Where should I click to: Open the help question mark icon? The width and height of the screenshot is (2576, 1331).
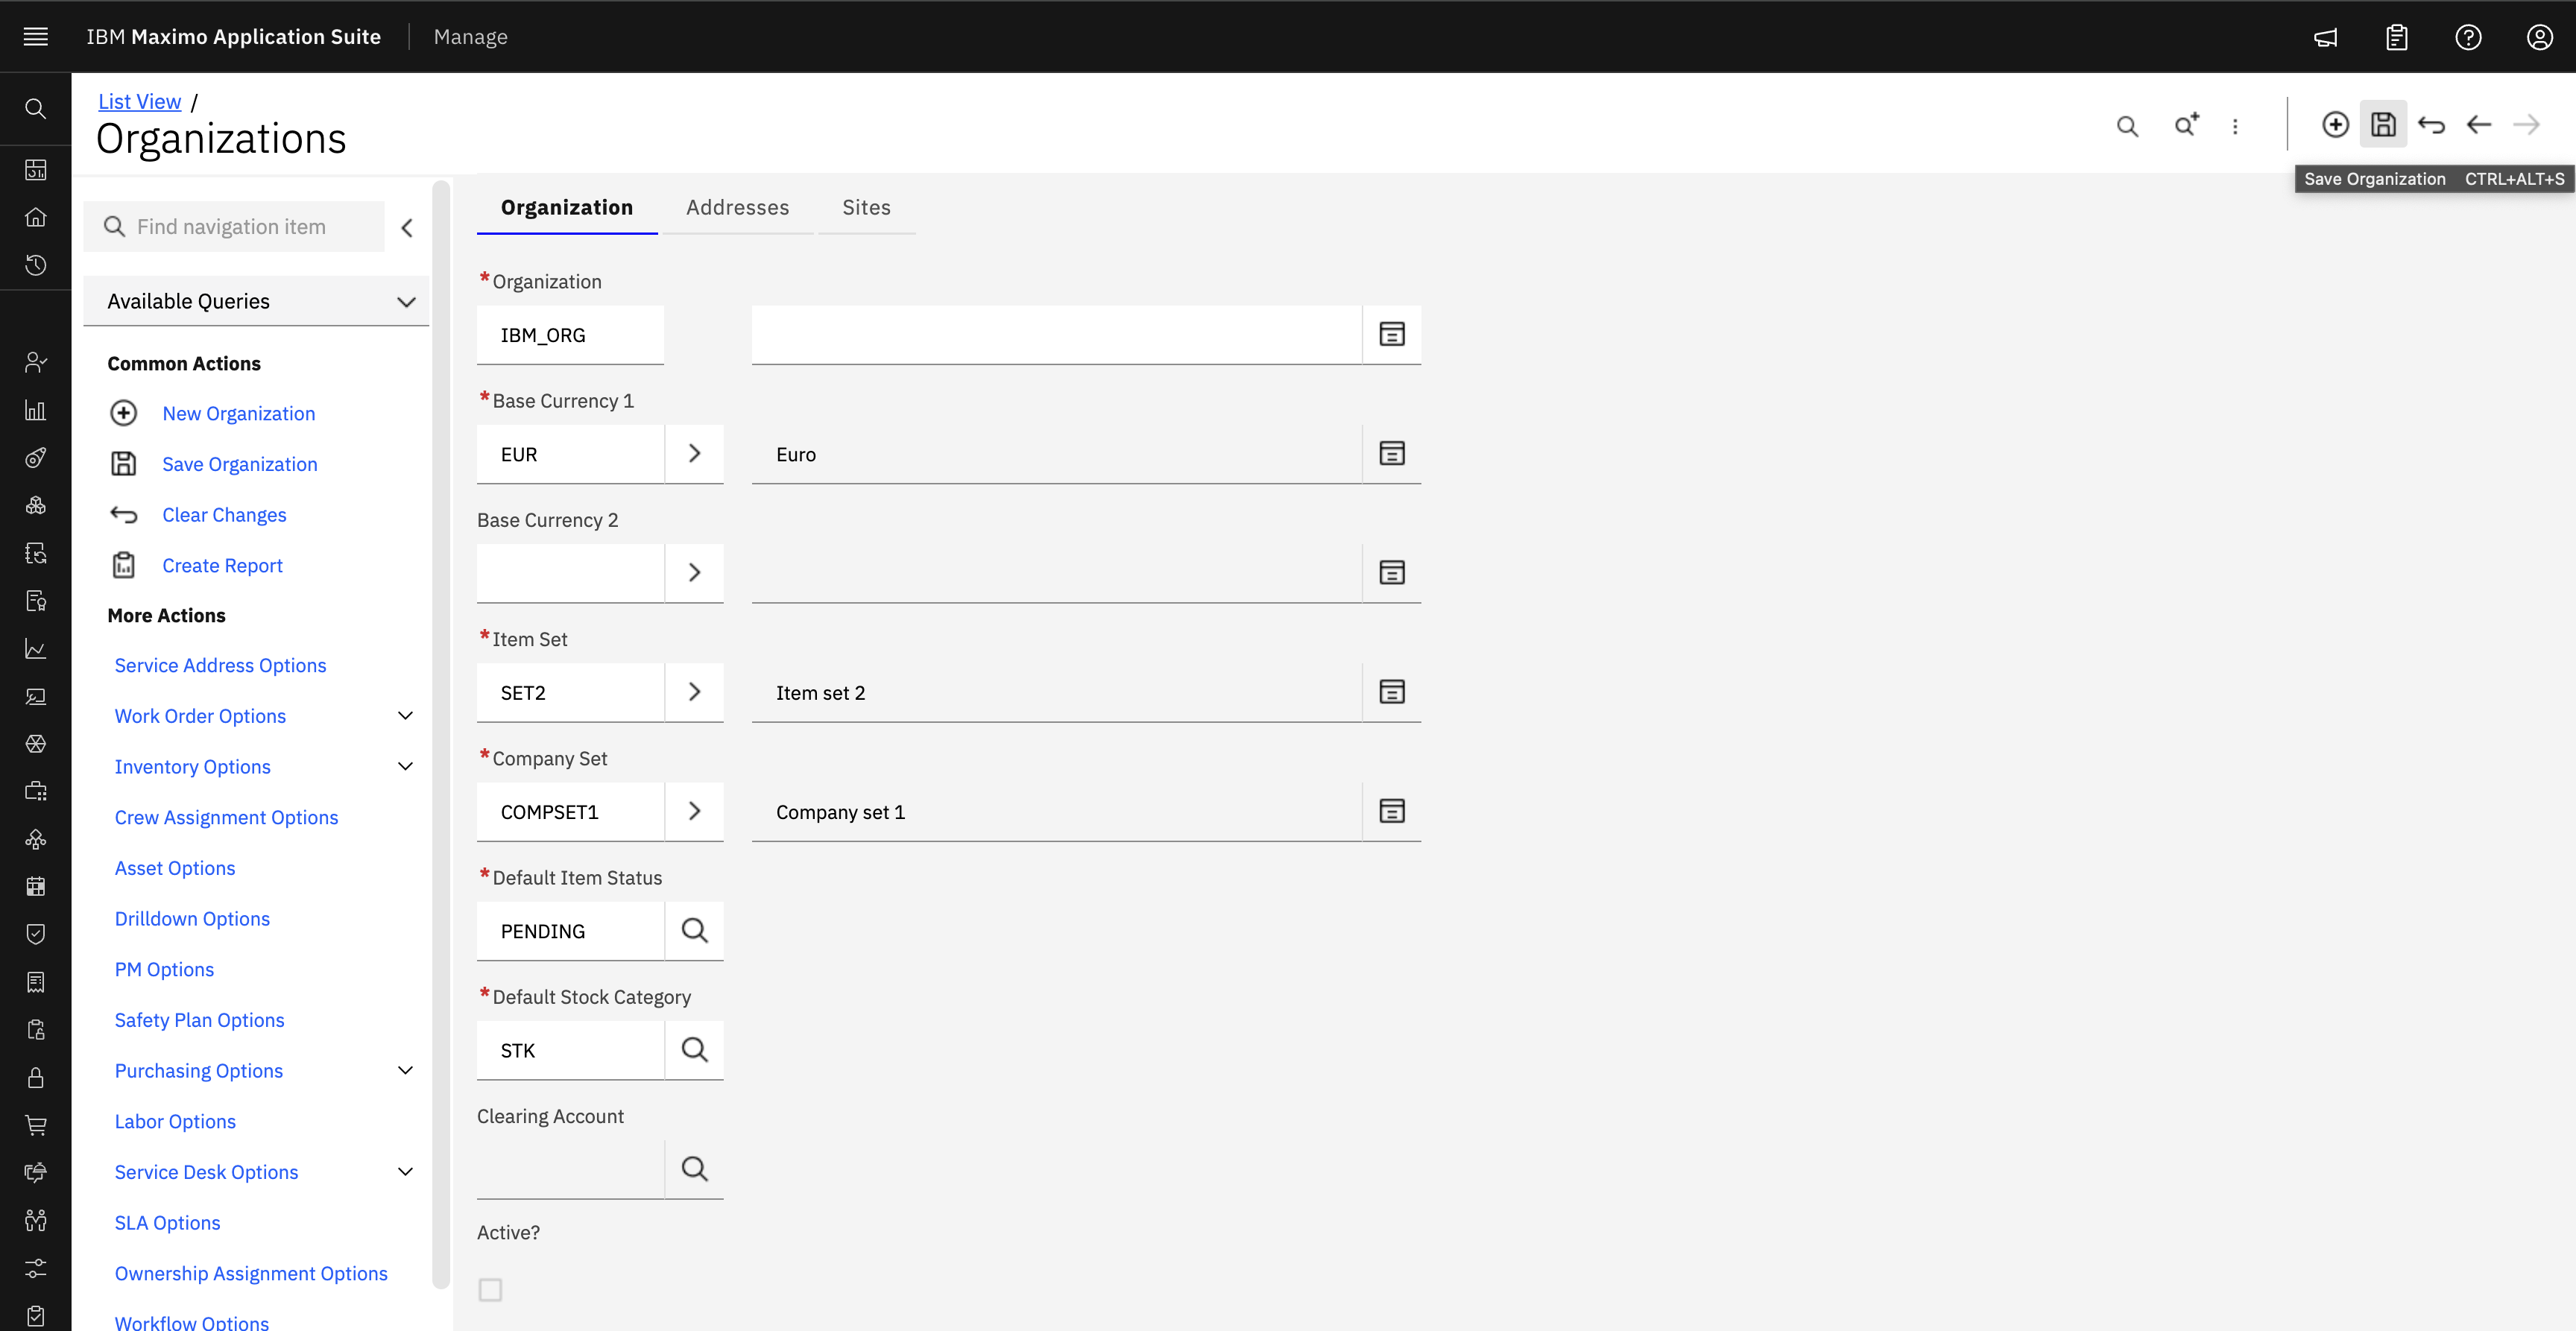2468,37
